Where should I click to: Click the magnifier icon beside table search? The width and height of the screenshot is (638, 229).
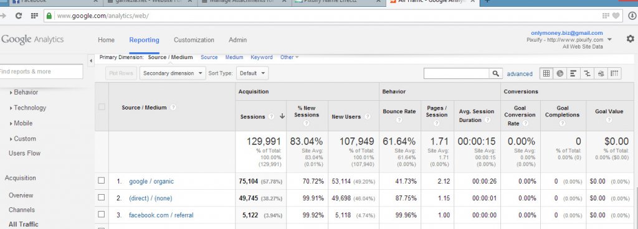click(495, 73)
